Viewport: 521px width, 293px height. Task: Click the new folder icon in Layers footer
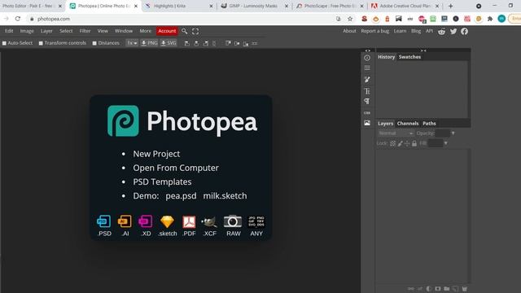pyautogui.click(x=447, y=289)
